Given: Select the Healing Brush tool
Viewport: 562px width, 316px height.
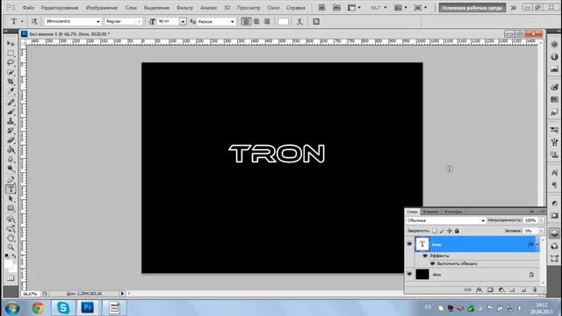Looking at the screenshot, I should click(x=11, y=102).
